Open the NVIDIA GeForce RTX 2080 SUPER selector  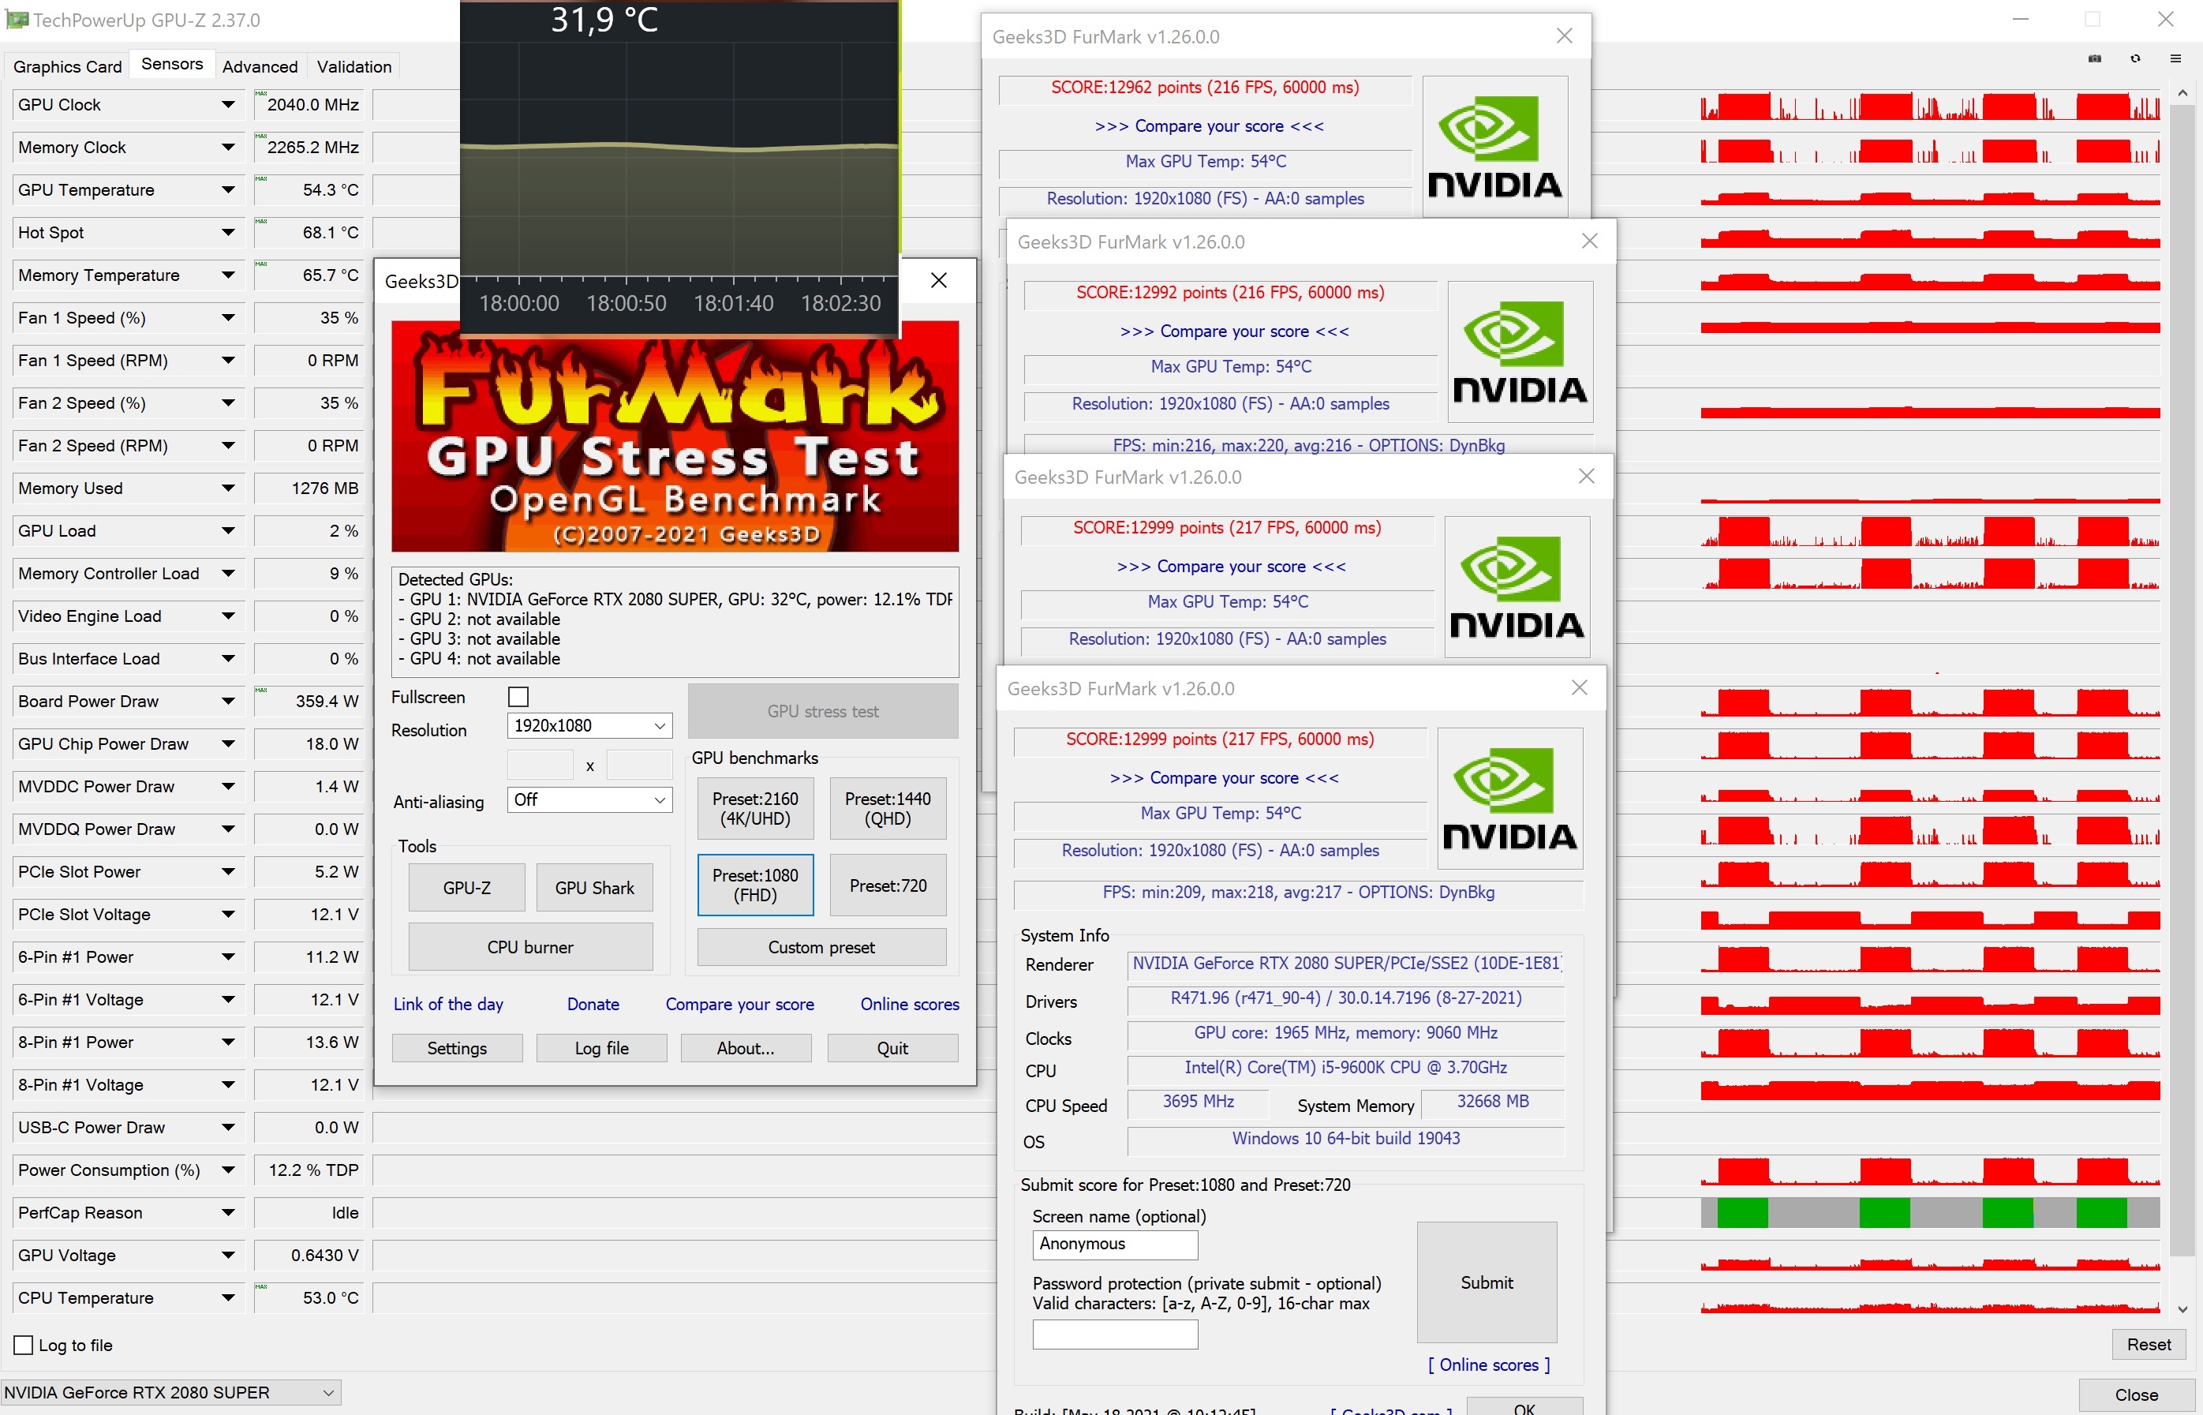[170, 1392]
